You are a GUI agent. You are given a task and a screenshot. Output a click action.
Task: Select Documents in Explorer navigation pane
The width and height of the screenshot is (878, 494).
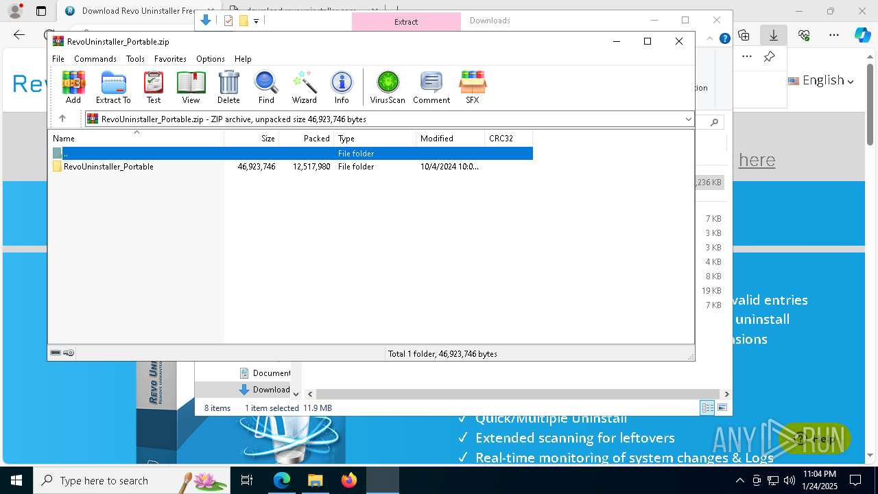tap(265, 373)
